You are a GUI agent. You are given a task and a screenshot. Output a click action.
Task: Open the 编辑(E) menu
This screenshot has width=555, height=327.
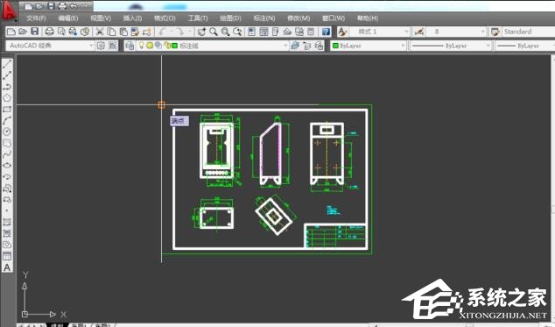(68, 18)
